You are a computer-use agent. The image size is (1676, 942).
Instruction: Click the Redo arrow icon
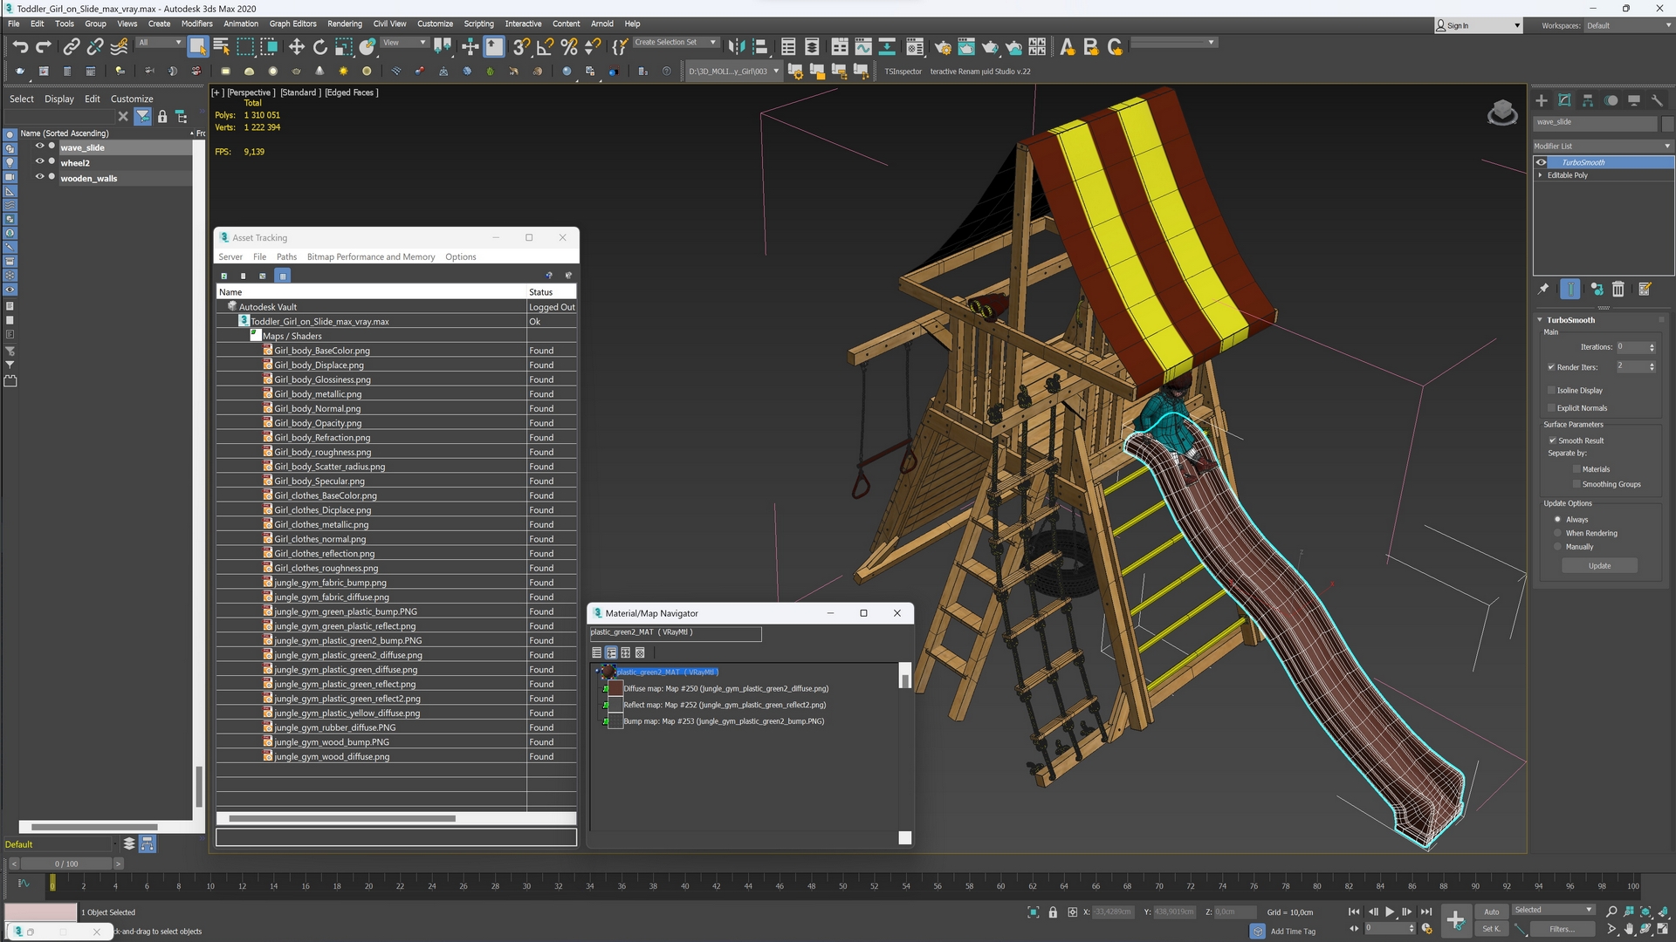[43, 47]
